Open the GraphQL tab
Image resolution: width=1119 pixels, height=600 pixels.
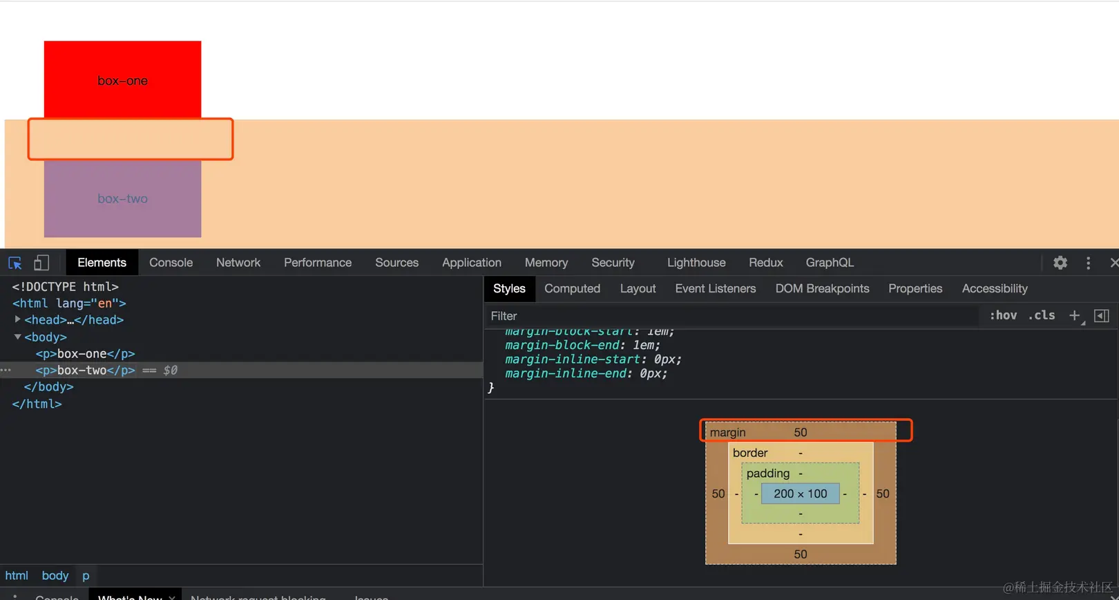(830, 263)
